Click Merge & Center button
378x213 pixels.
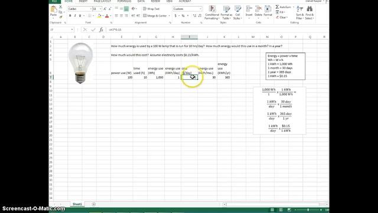click(155, 16)
